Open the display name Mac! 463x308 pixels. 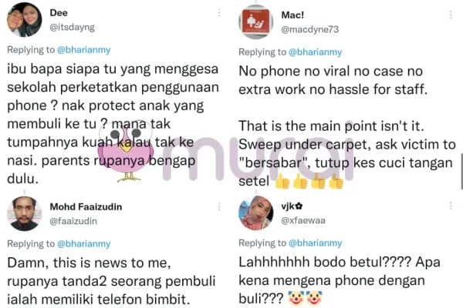click(x=292, y=15)
